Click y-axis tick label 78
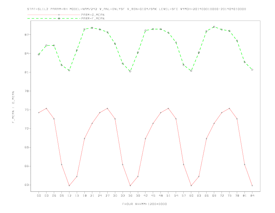Screen dimensions: 275x213 pos(26,91)
